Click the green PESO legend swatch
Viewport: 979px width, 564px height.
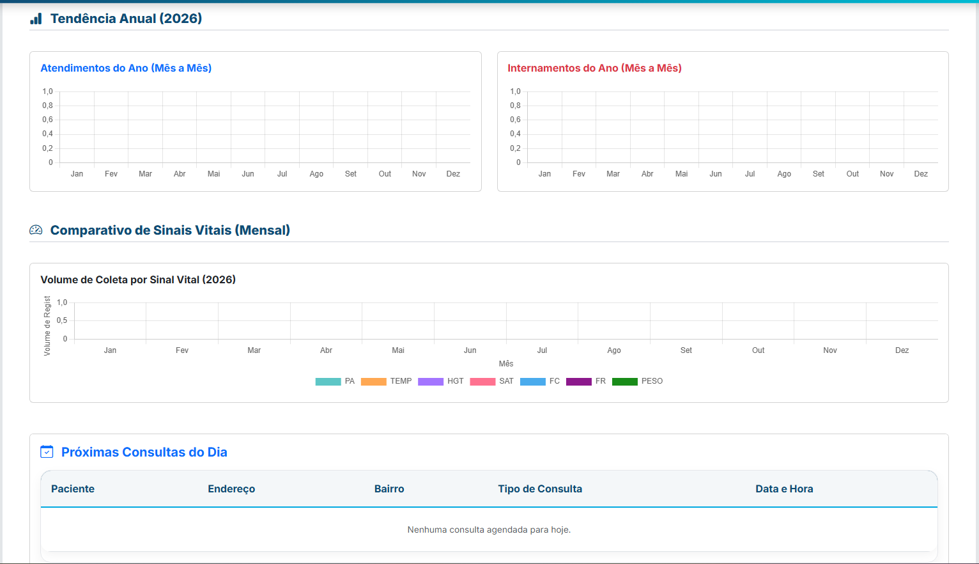click(x=624, y=382)
